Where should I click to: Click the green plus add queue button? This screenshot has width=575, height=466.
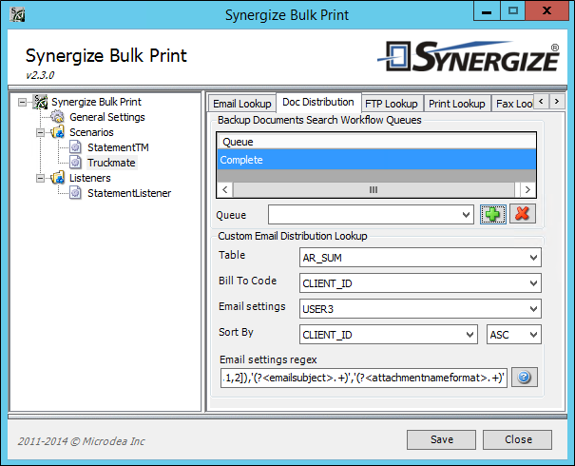[493, 214]
